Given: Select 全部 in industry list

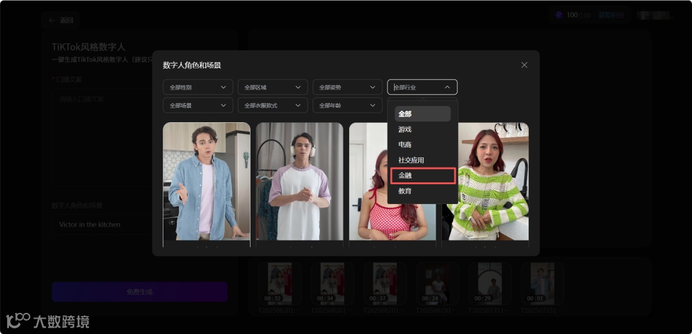Looking at the screenshot, I should coord(422,114).
